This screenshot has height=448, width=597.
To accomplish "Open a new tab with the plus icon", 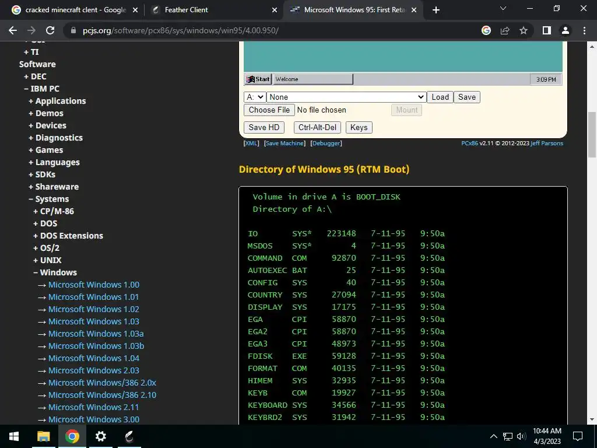I will pos(436,10).
